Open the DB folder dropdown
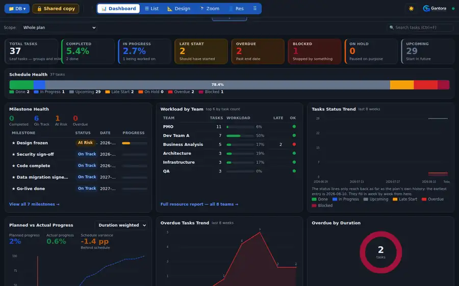The height and width of the screenshot is (286, 459). 17,9
